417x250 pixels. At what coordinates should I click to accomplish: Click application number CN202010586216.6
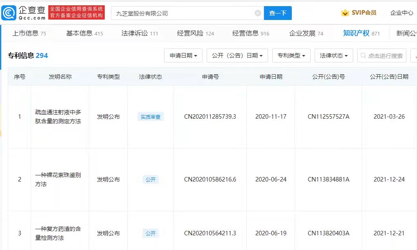(x=210, y=179)
